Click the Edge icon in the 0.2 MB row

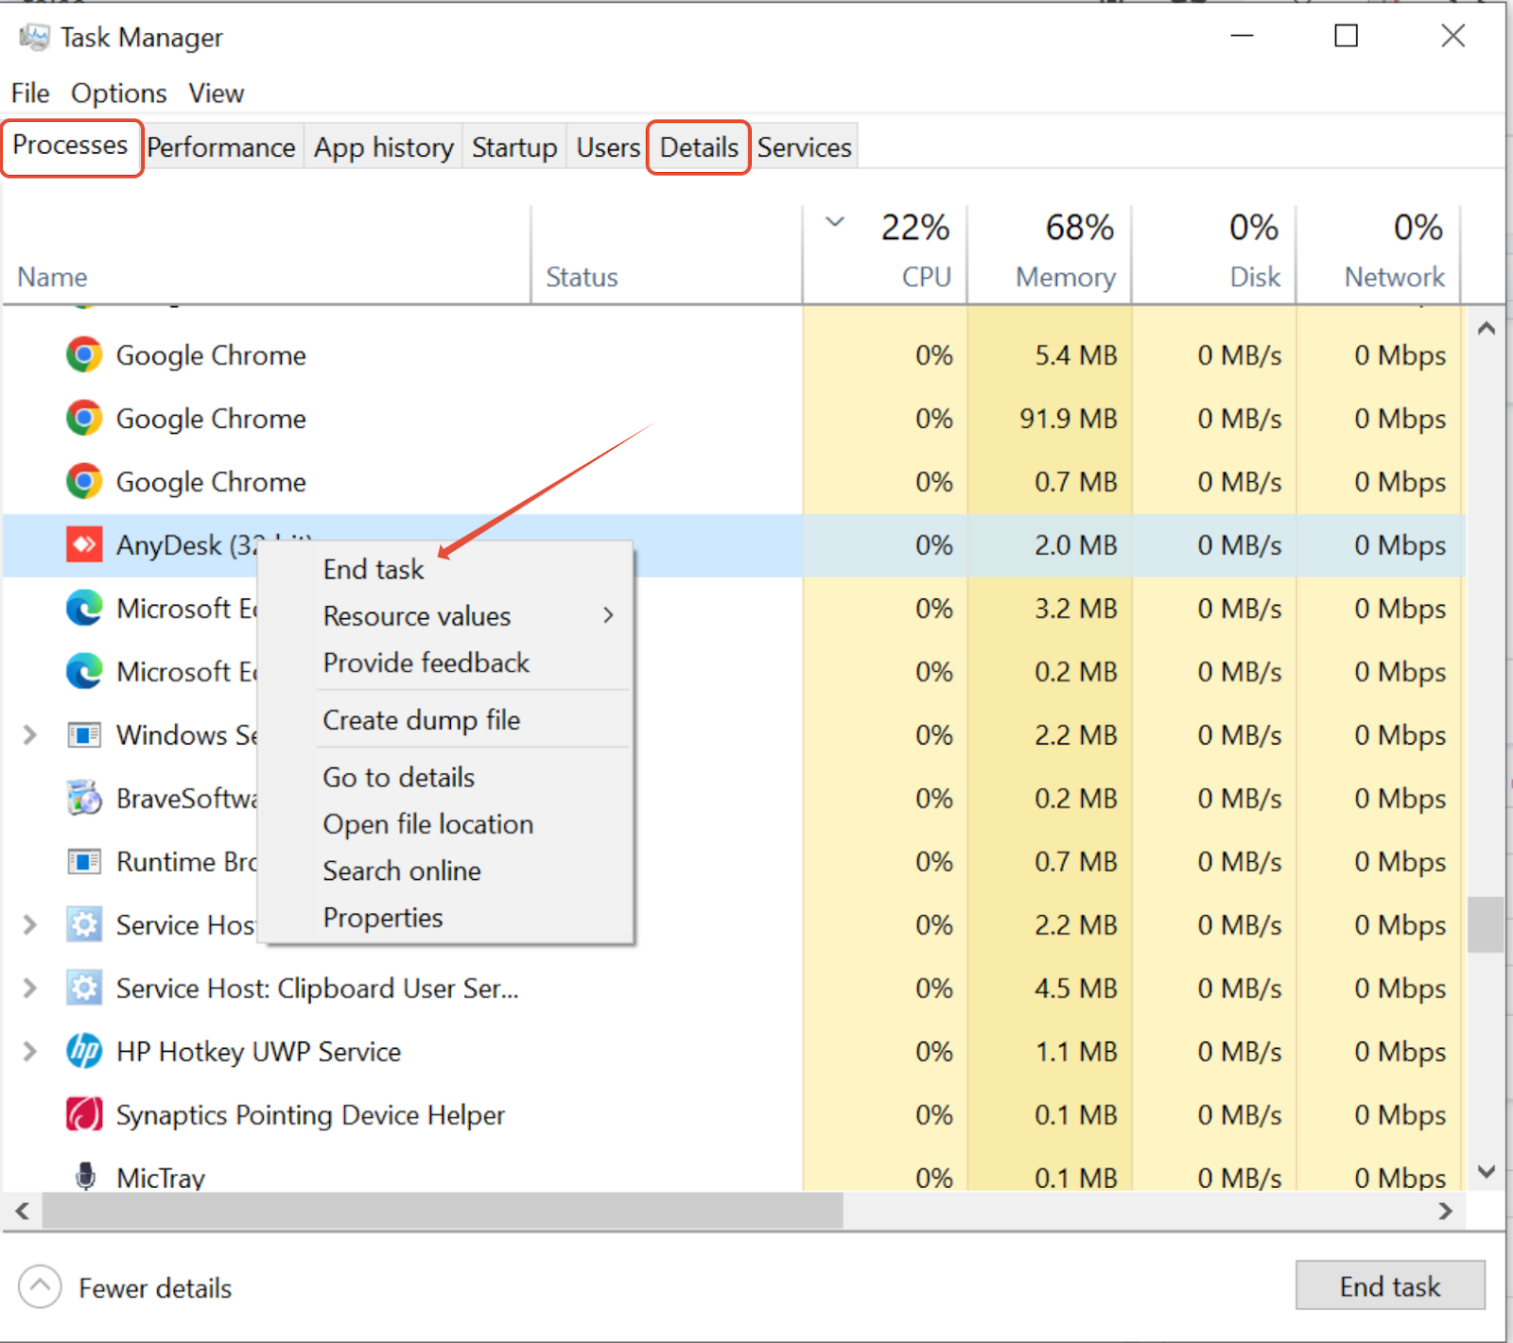click(x=84, y=672)
